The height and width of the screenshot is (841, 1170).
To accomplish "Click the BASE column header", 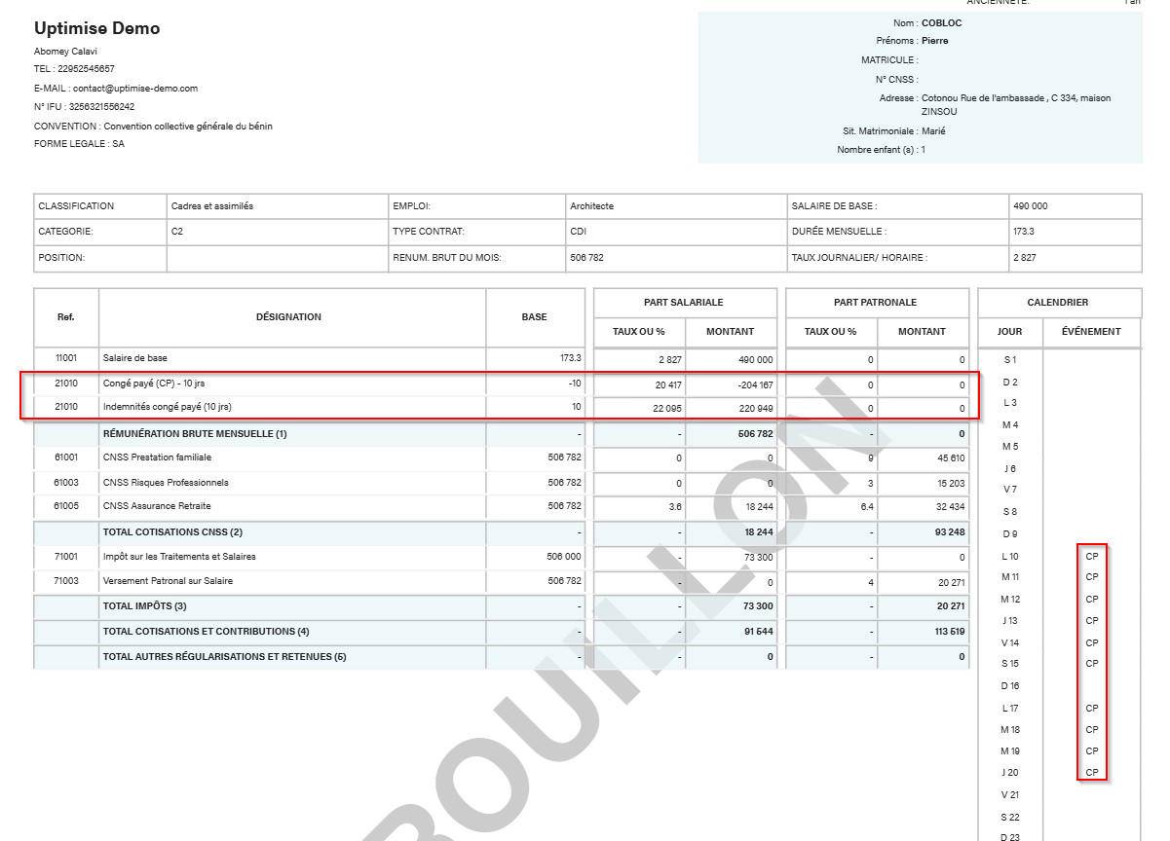I will click(534, 317).
